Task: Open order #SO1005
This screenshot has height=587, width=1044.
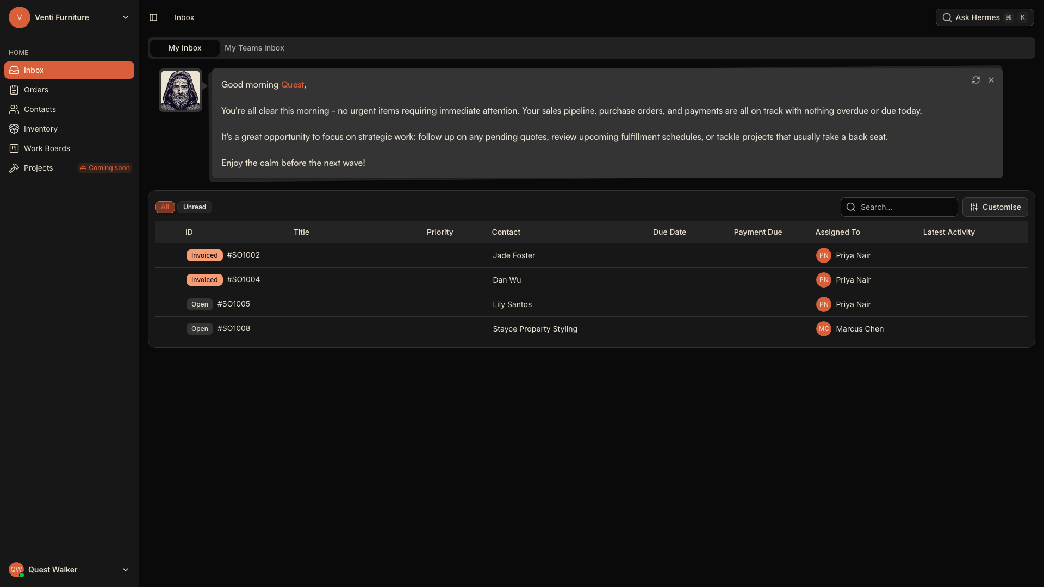Action: [234, 304]
